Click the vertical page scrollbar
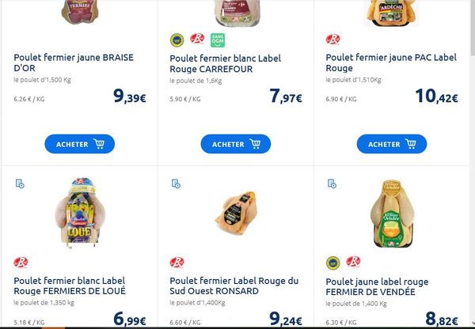 point(473,164)
